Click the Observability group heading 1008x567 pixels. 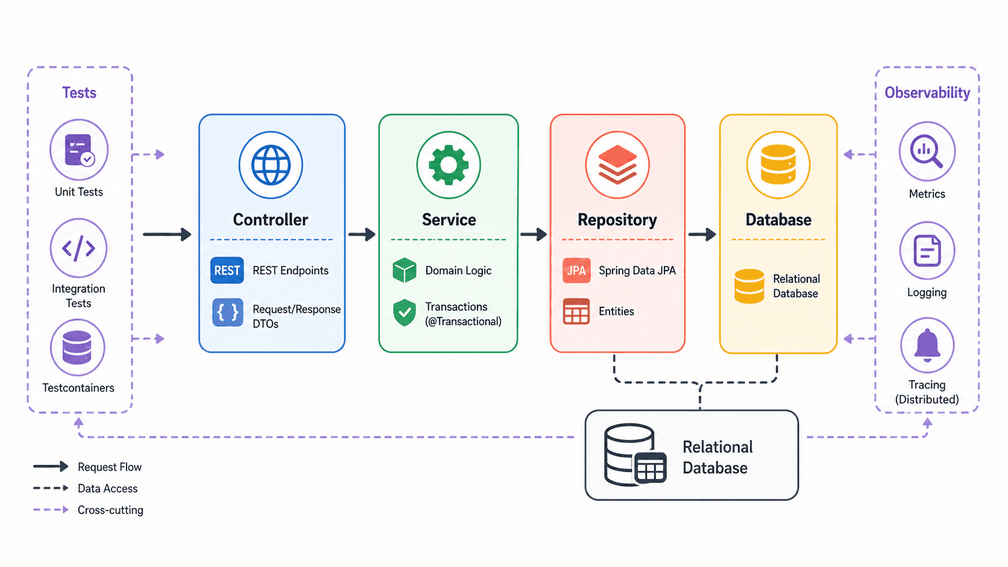coord(927,93)
